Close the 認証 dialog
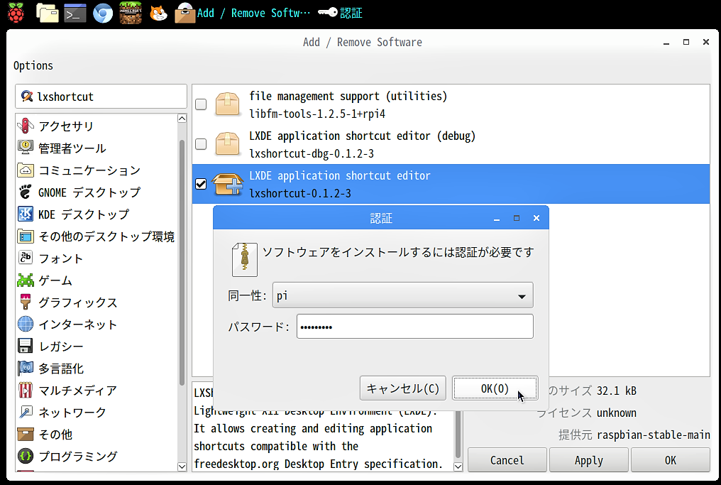The width and height of the screenshot is (721, 485). pos(536,218)
